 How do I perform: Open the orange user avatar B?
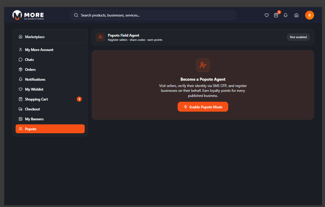coord(309,15)
